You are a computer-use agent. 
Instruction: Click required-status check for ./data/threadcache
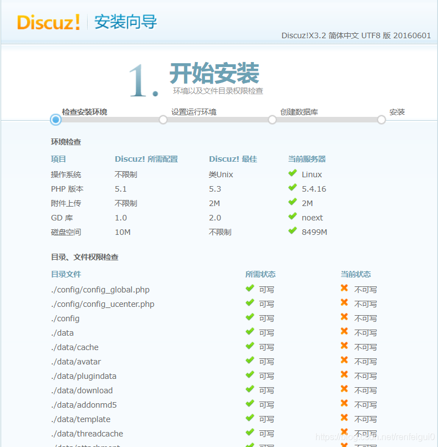click(x=250, y=432)
